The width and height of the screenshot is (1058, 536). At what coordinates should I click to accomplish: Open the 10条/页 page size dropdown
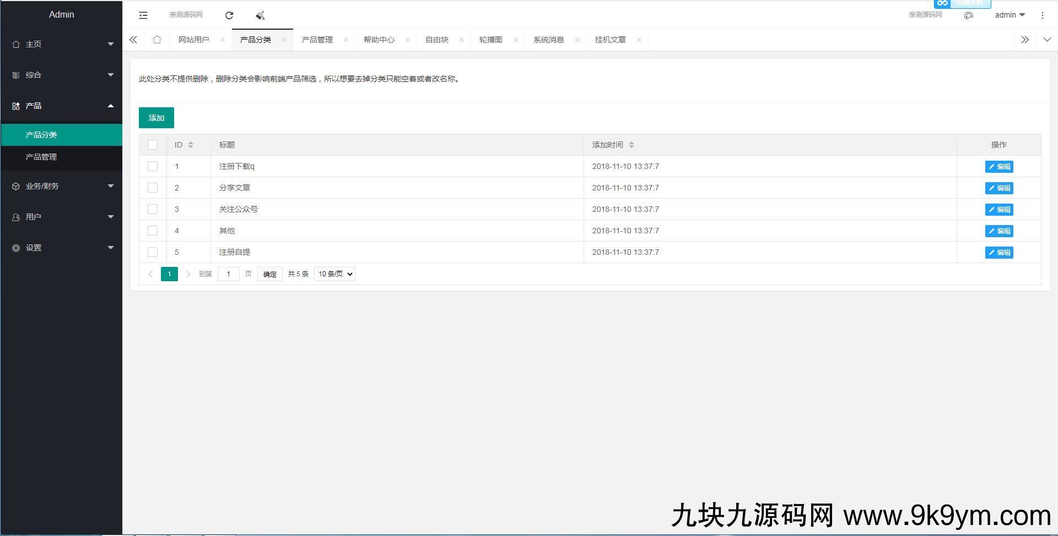click(x=334, y=274)
